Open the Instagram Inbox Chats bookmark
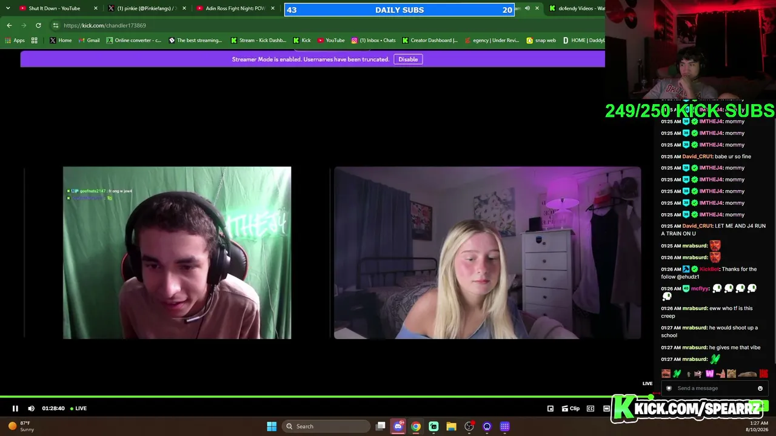The image size is (776, 436). coord(373,41)
